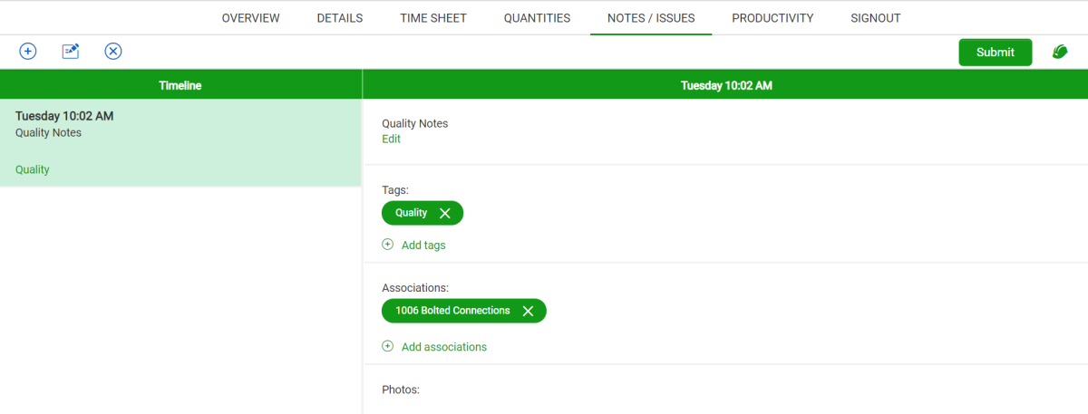This screenshot has height=414, width=1088.
Task: Click the add new note plus icon
Action: pos(28,52)
